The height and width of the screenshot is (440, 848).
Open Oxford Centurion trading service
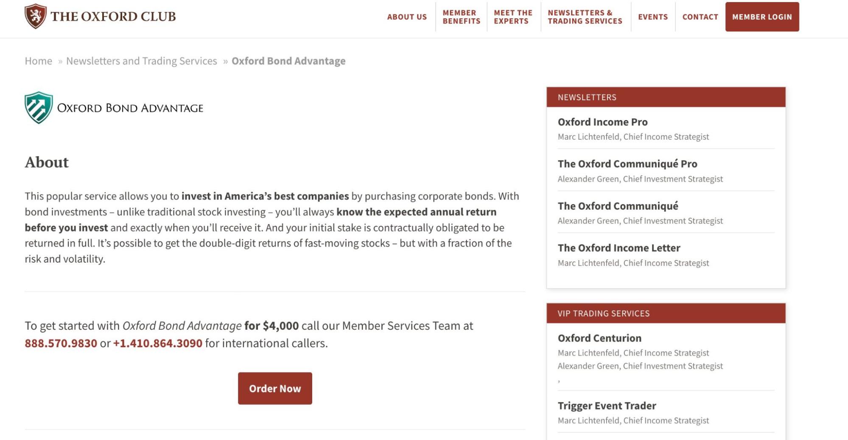tap(599, 338)
